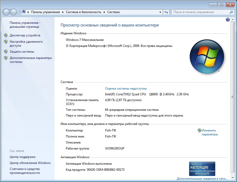Click the shield icon next to Изменить параметры
The height and width of the screenshot is (182, 237).
[199, 130]
